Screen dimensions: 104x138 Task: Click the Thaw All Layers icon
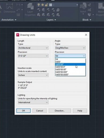[x=48, y=15]
